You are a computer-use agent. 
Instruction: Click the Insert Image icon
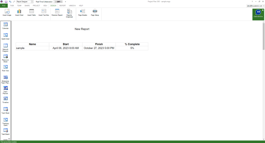click(7, 12)
